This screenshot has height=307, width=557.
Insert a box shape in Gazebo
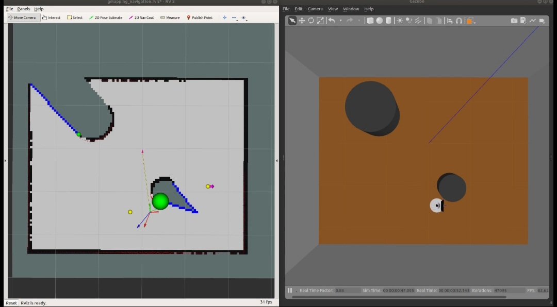pos(370,21)
